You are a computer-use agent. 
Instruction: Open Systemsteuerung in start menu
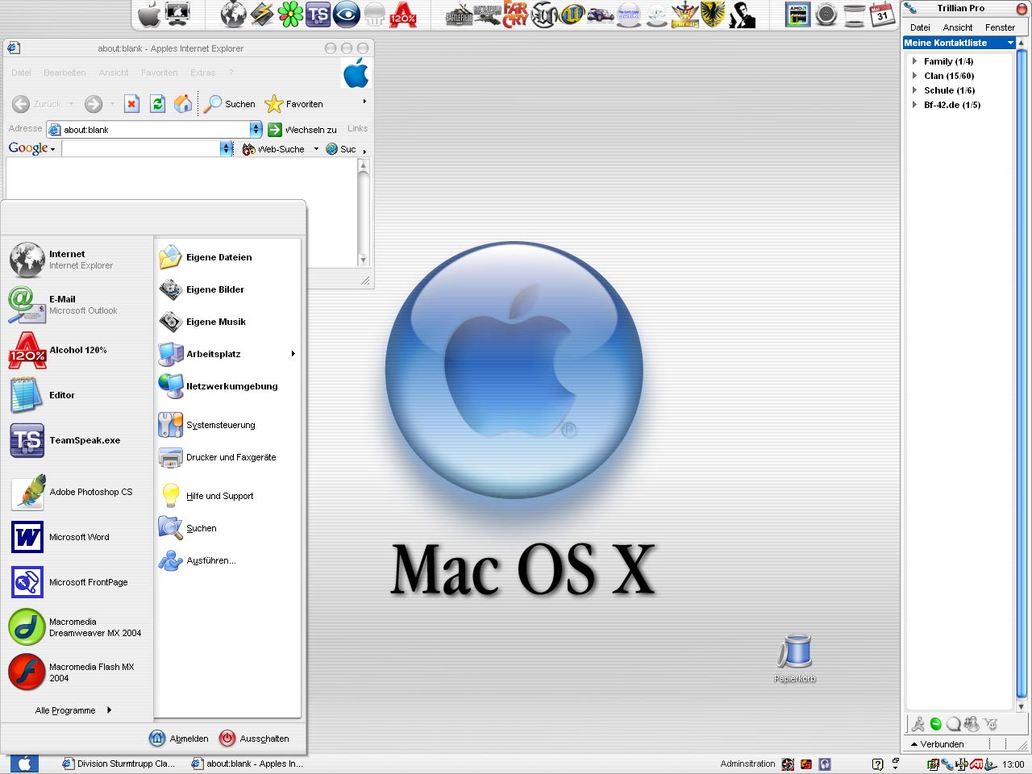(227, 425)
